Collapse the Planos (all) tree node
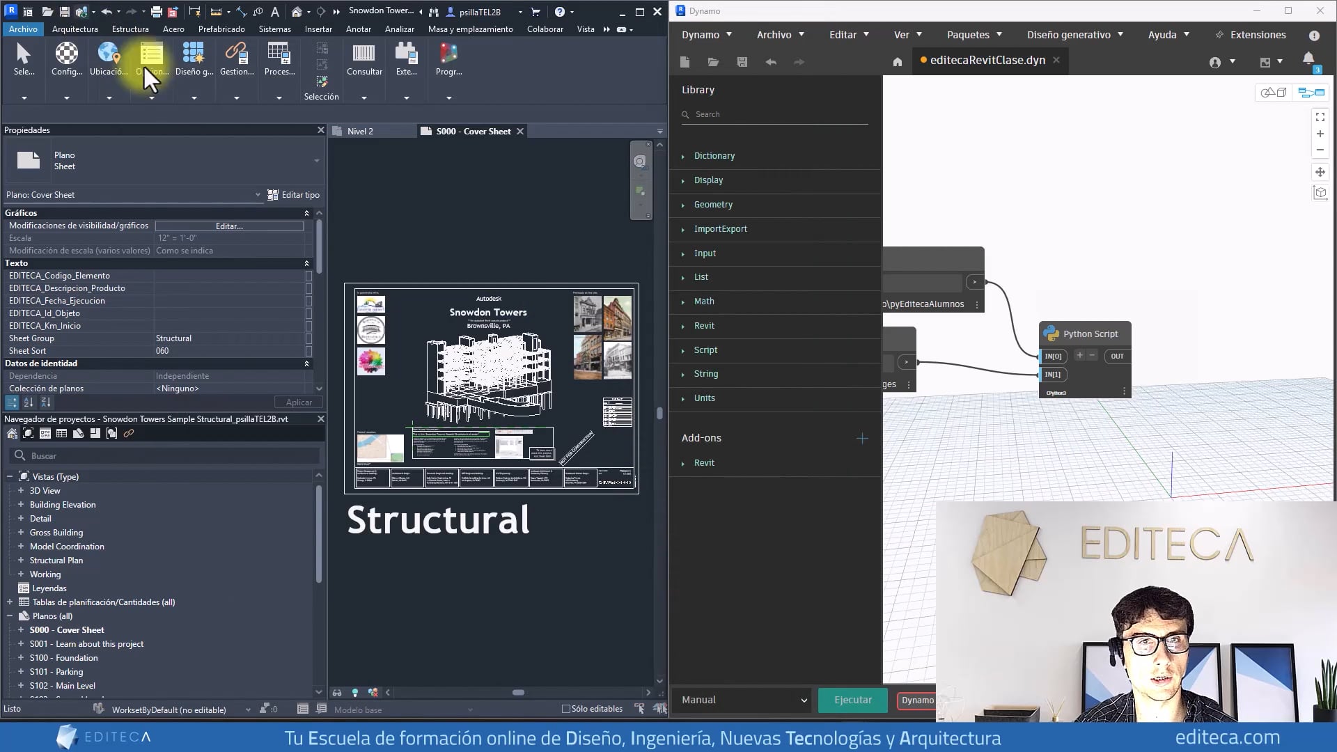The width and height of the screenshot is (1337, 752). click(x=10, y=616)
